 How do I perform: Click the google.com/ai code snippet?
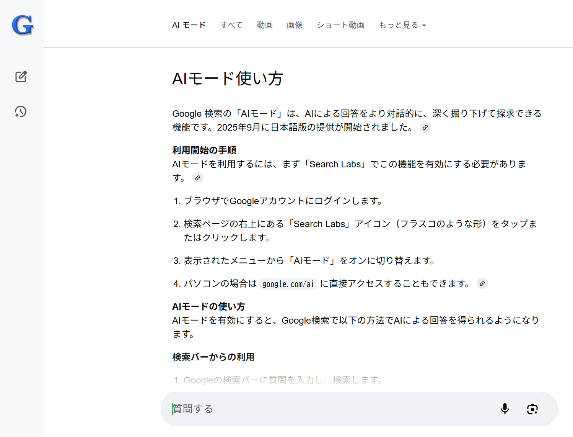288,284
